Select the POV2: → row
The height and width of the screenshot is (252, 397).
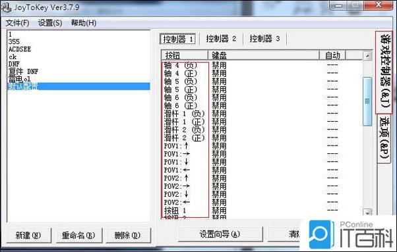[262, 187]
